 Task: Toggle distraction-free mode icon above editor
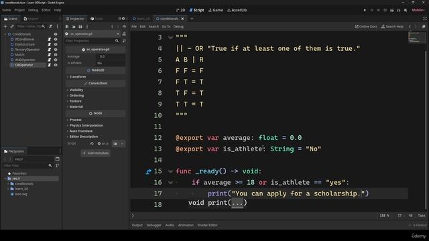point(424,19)
